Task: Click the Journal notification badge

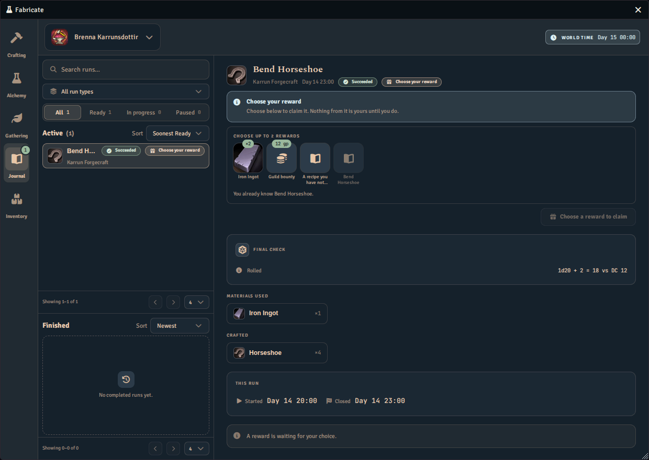Action: click(x=25, y=150)
